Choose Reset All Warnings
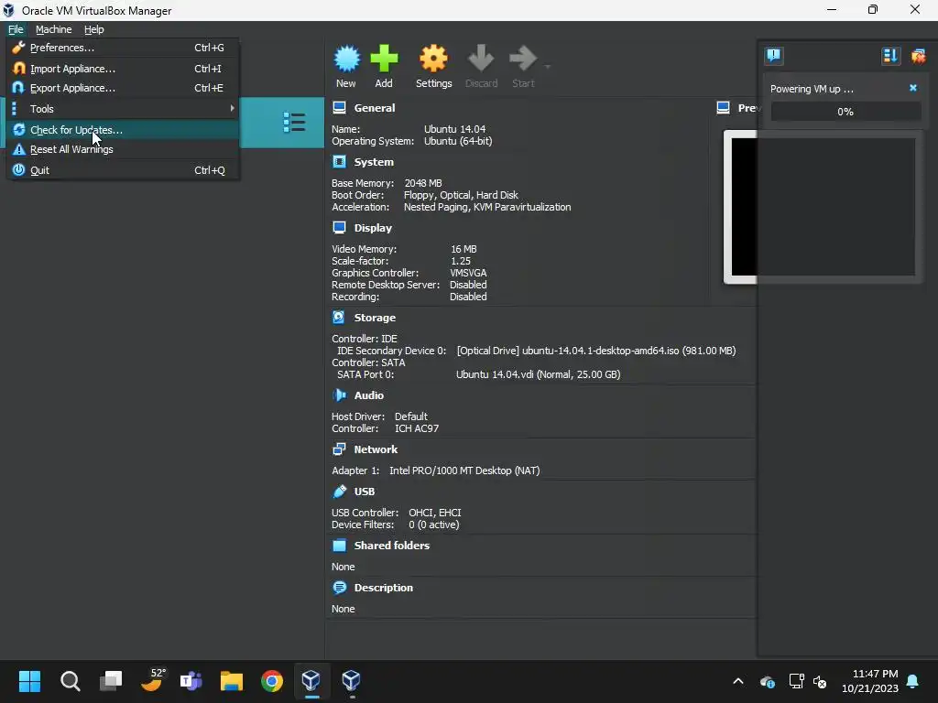 pos(123,149)
